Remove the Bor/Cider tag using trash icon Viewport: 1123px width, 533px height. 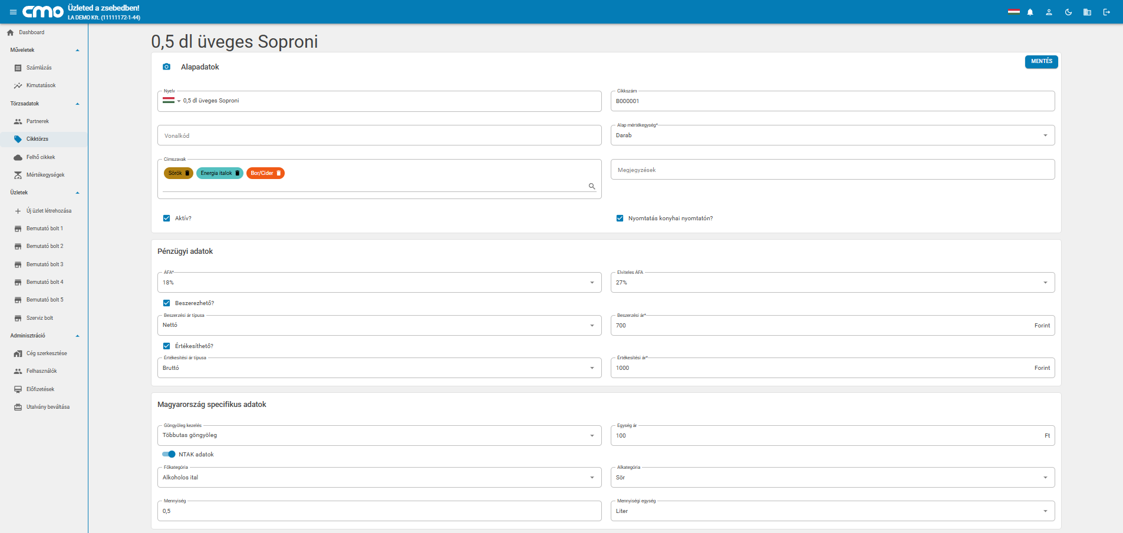(x=279, y=173)
